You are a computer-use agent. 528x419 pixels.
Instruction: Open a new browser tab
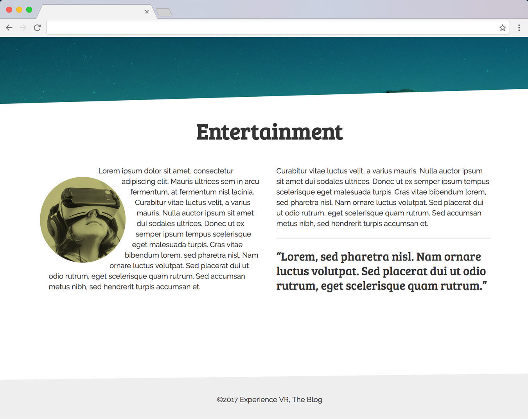tap(164, 13)
